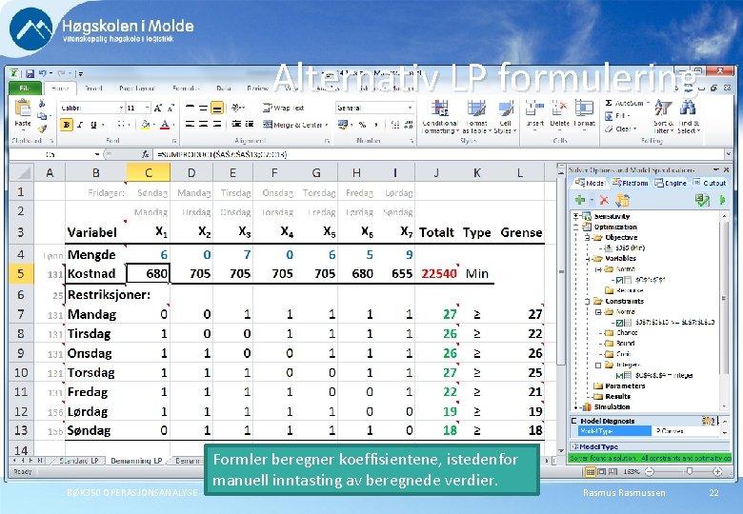Click the Find & Select binoculars icon
The height and width of the screenshot is (514, 743).
(688, 108)
